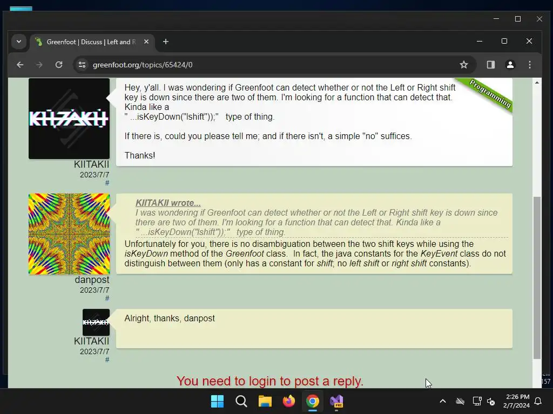Click the address bar URL greenfoot.org/topics/65424/0

coord(143,65)
